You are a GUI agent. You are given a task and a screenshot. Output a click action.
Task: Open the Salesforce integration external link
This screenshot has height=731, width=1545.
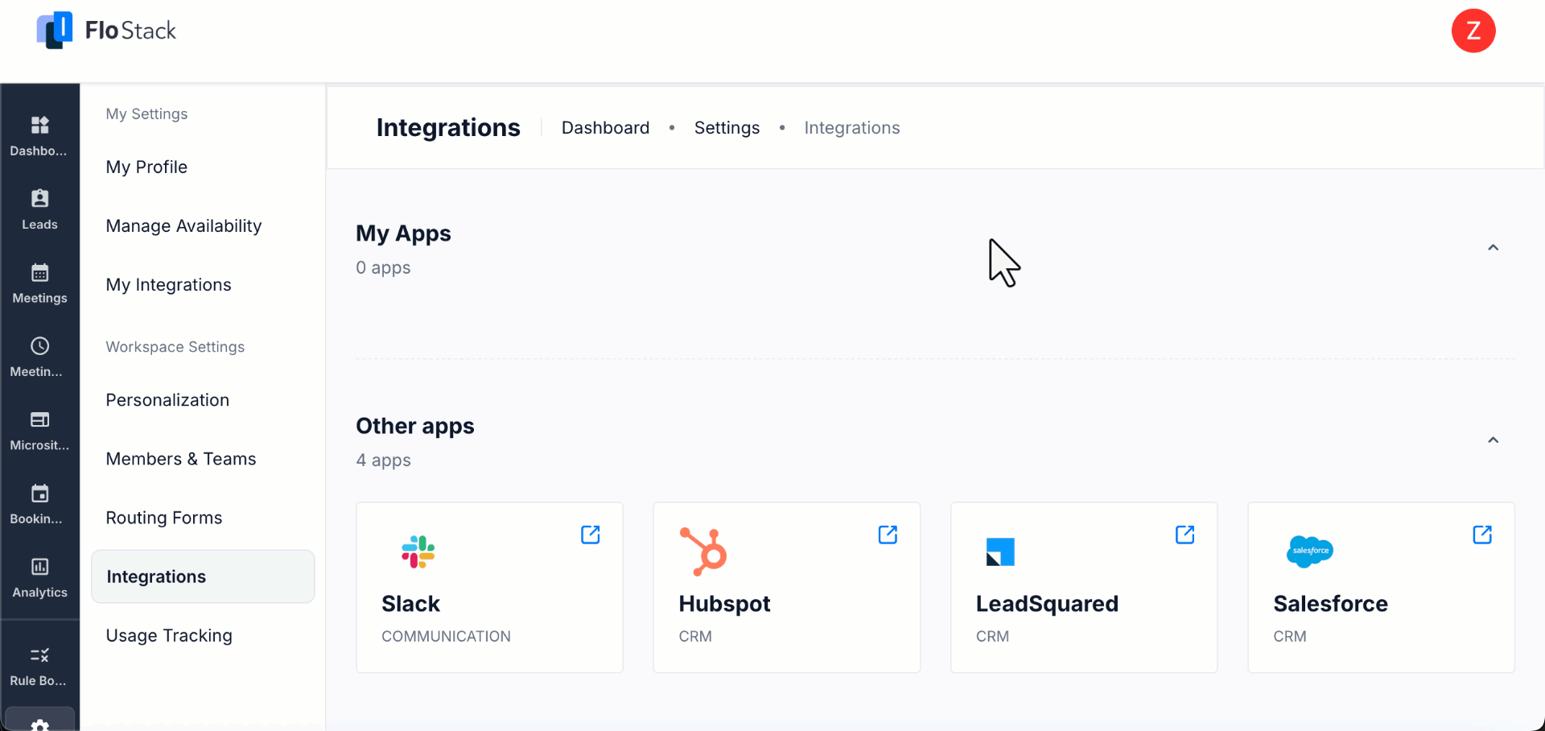coord(1483,535)
